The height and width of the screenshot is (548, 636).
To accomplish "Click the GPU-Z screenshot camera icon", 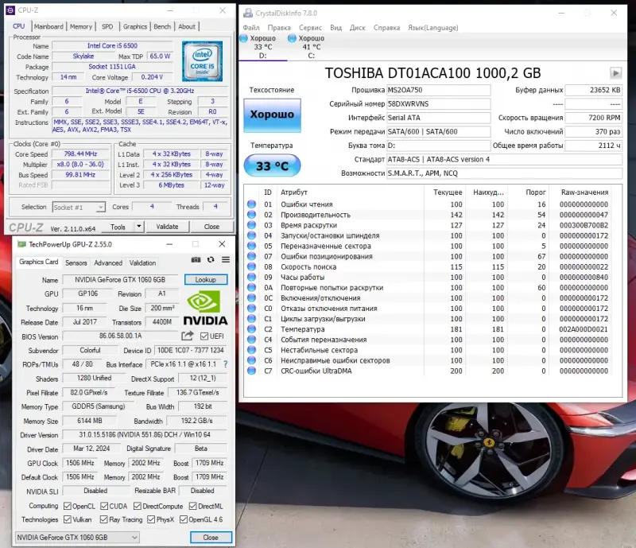I will (196, 260).
